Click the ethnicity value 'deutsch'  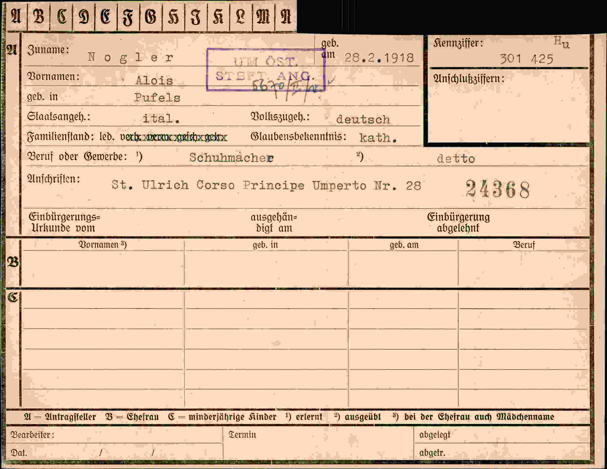point(363,119)
